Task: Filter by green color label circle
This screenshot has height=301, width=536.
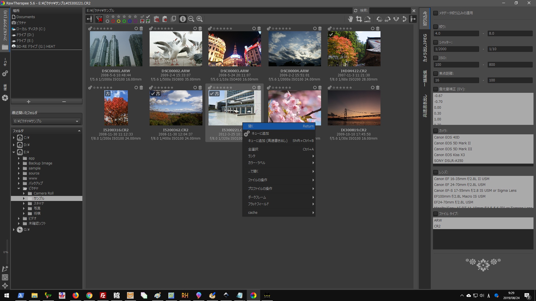Action: (x=124, y=21)
